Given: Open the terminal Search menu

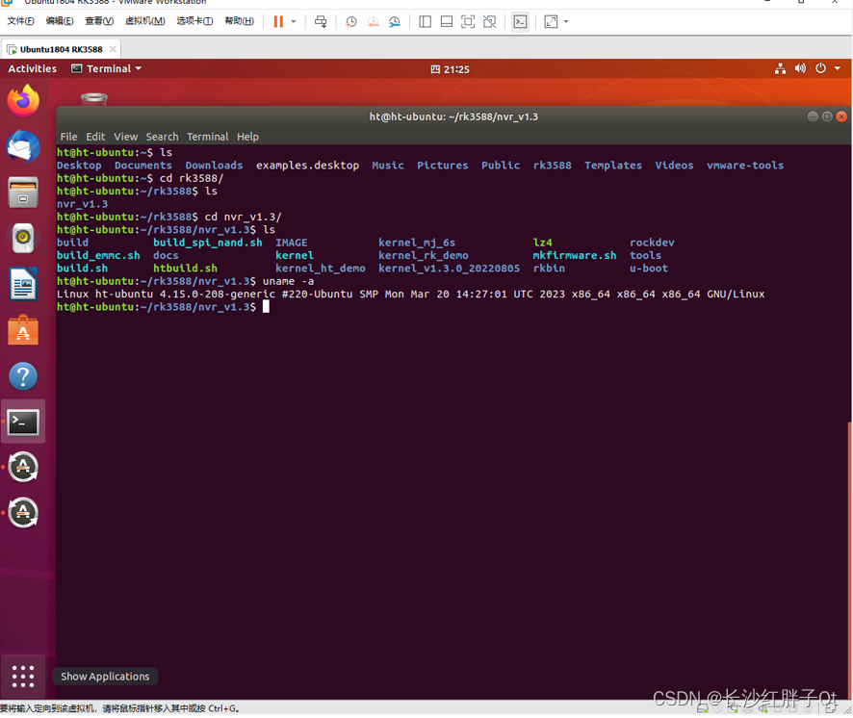Looking at the screenshot, I should click(162, 137).
